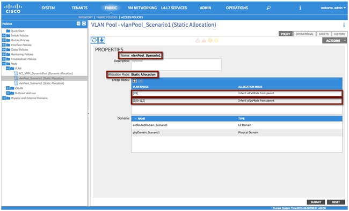Click the ALLOCATION MODE column header
The width and height of the screenshot is (349, 211).
point(250,87)
